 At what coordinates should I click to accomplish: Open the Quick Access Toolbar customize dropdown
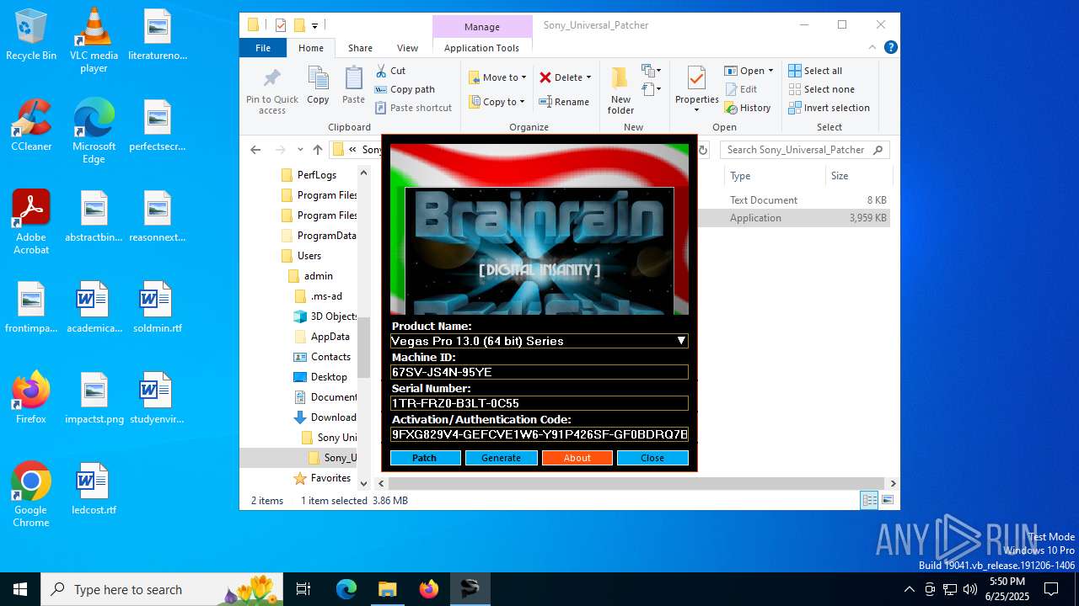pos(314,26)
